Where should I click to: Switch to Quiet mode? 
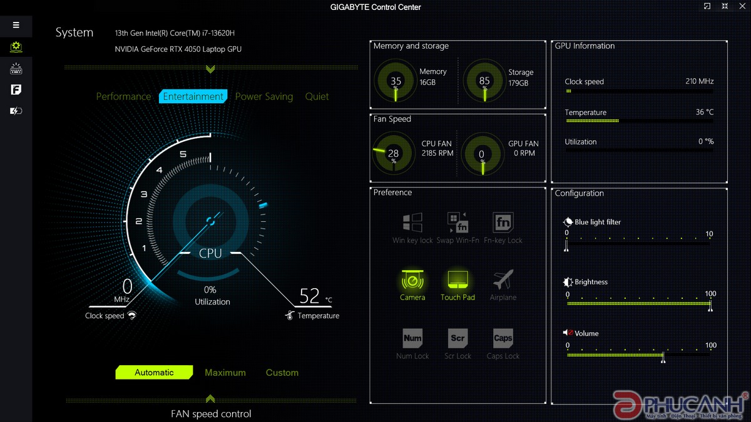click(317, 96)
